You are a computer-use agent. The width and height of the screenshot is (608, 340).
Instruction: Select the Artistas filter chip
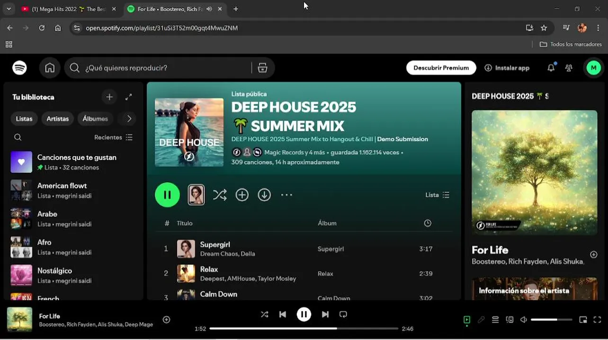58,119
